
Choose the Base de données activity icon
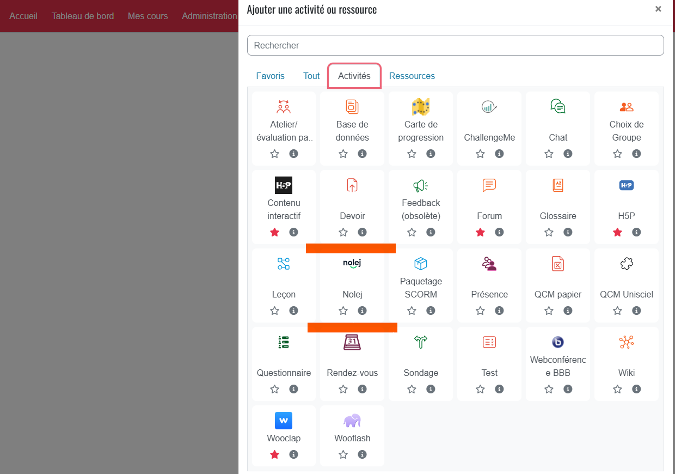352,107
